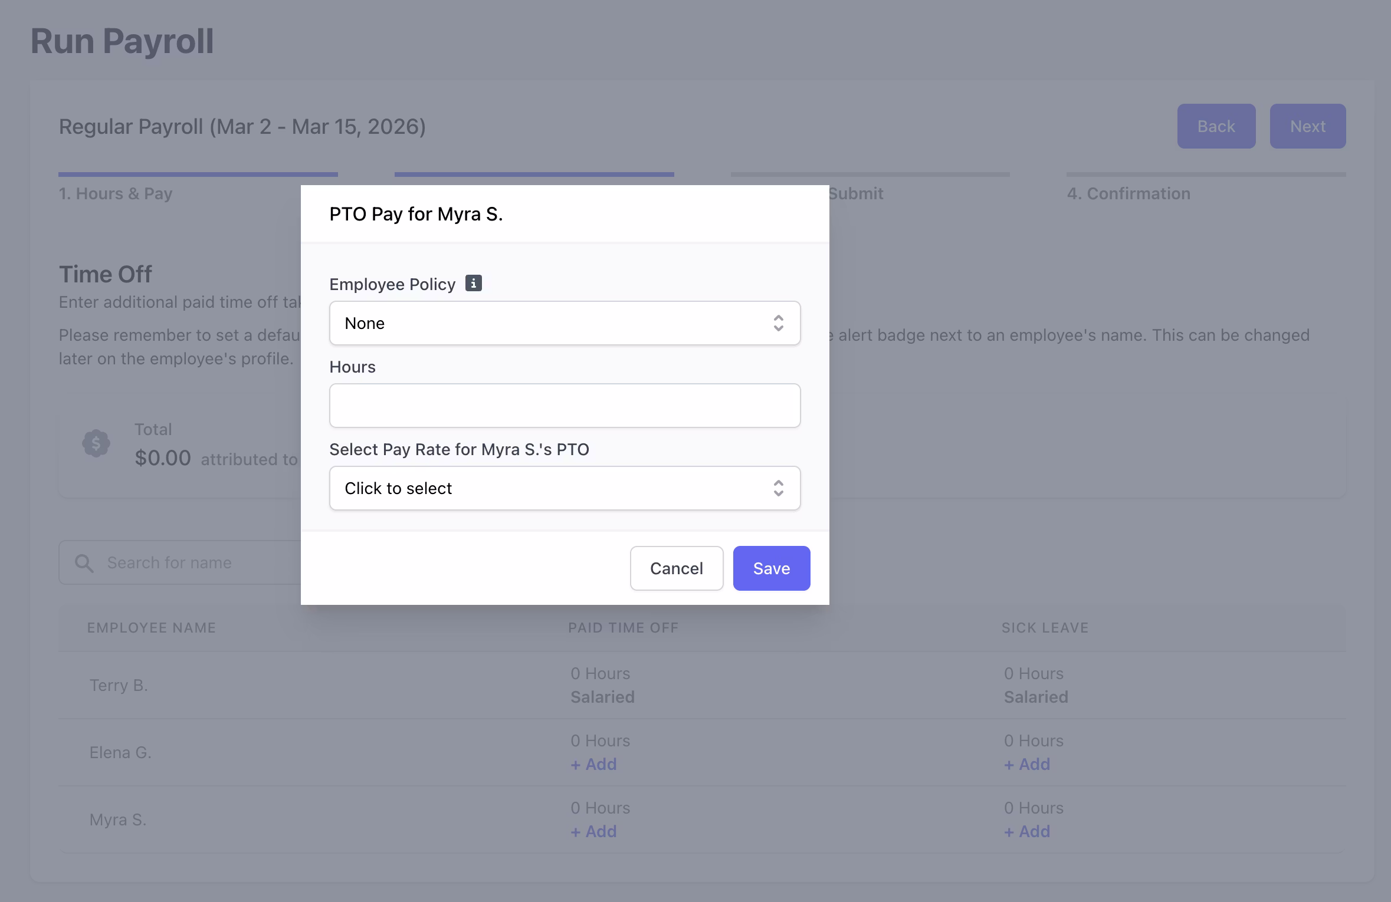Add paid time off for Myra S.

[593, 831]
